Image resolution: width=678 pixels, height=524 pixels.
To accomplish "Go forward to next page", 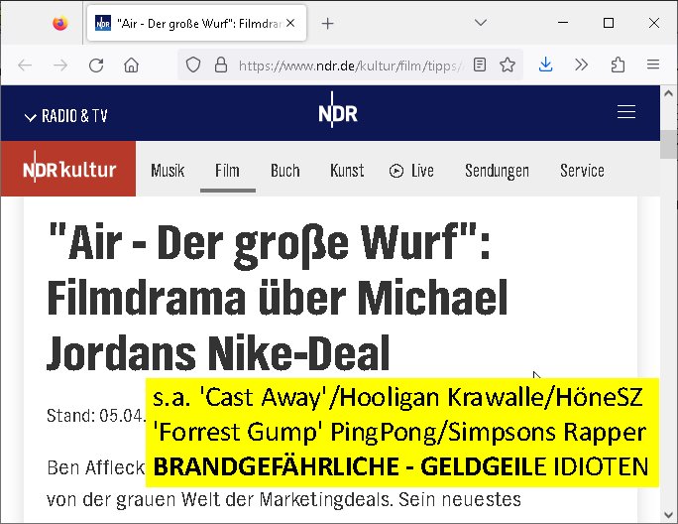I will [60, 65].
